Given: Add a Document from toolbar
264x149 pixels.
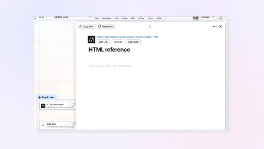Looking at the screenshot, I should click(107, 17).
